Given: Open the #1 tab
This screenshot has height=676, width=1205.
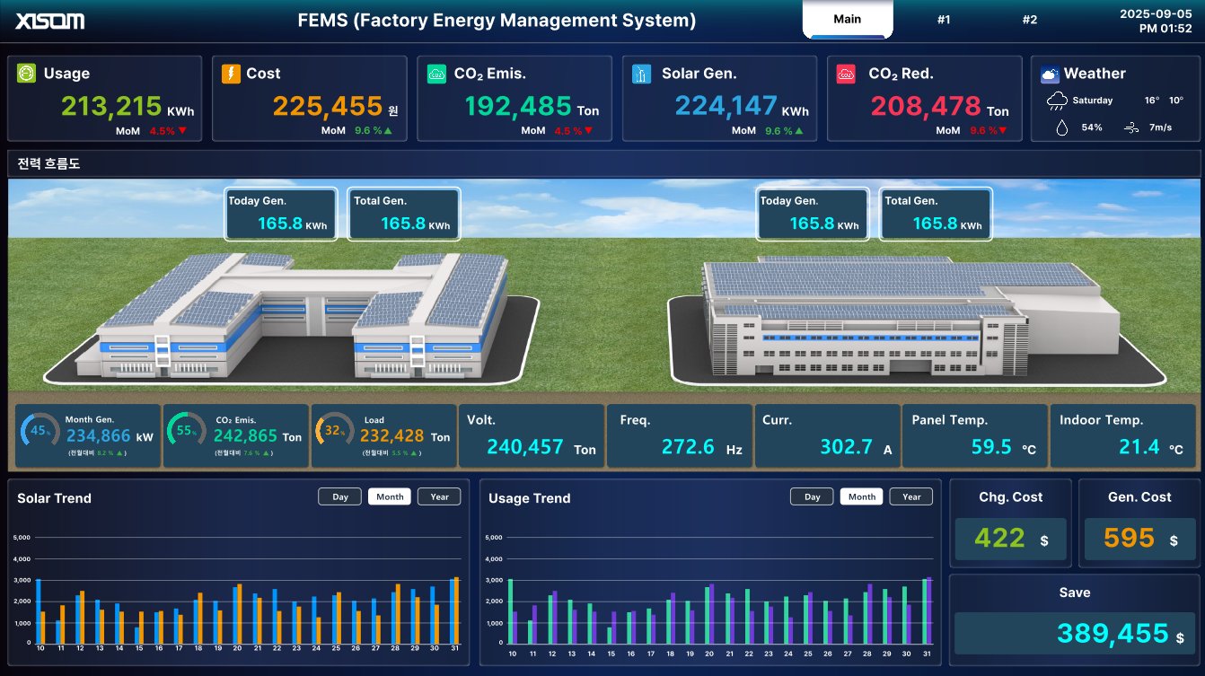Looking at the screenshot, I should pyautogui.click(x=944, y=20).
